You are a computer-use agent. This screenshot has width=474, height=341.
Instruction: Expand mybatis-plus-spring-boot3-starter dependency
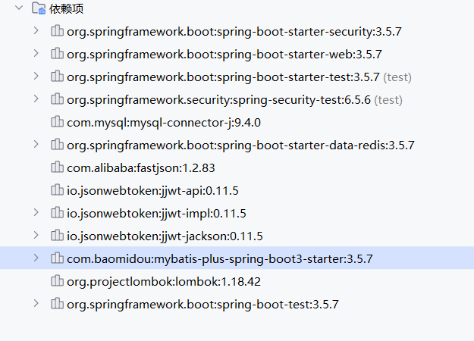point(36,258)
